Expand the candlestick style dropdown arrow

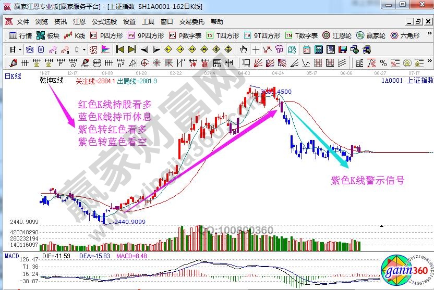click(x=85, y=50)
